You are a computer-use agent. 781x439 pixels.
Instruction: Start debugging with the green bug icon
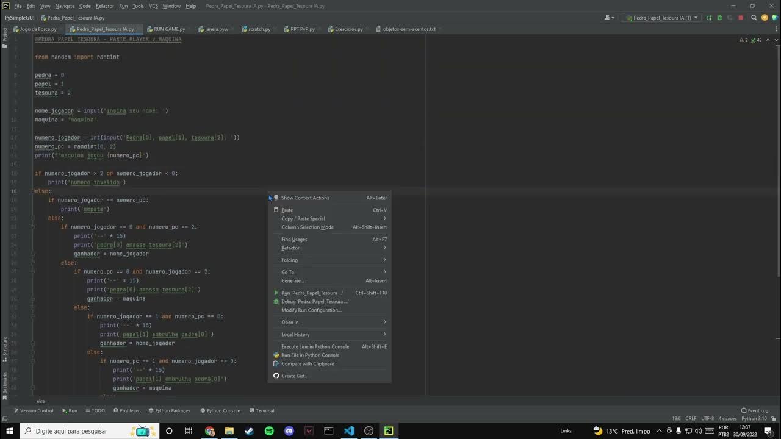[x=719, y=18]
